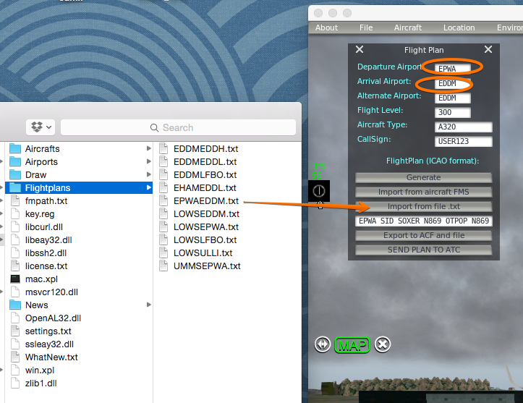Click the left-right arrows icon beside MAP
The image size is (523, 403).
(323, 345)
